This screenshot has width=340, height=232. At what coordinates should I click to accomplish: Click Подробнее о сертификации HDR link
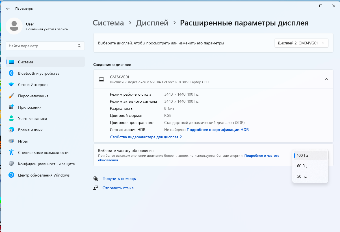click(218, 130)
